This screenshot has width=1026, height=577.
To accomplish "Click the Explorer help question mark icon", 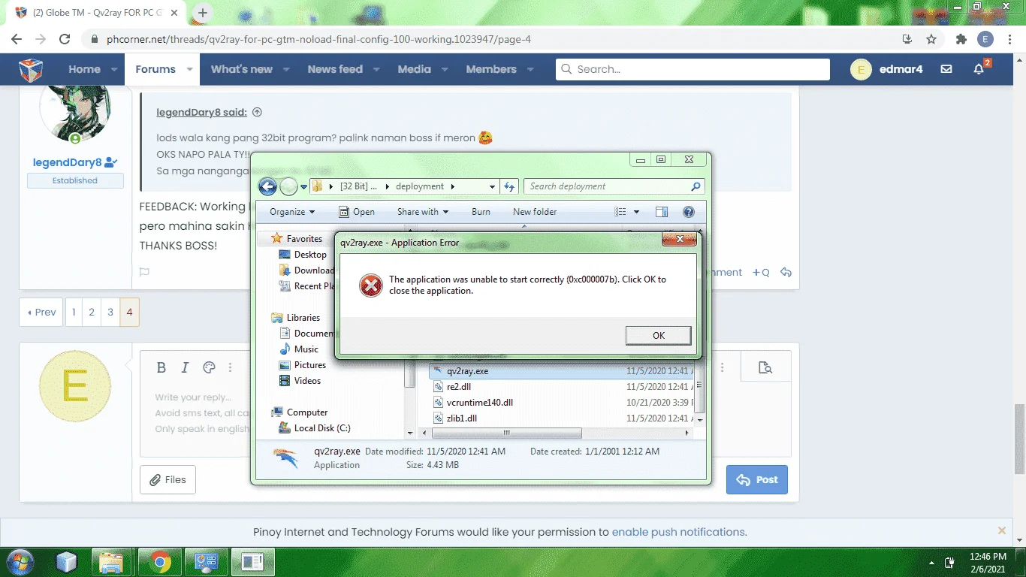I will (689, 212).
